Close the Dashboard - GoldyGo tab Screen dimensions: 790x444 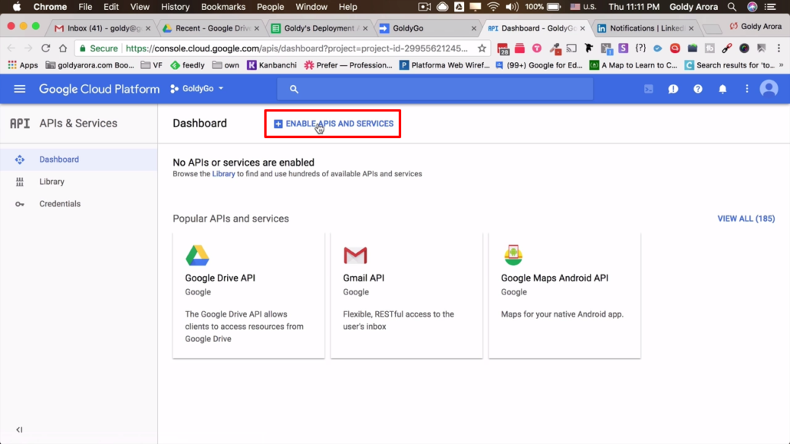[582, 28]
